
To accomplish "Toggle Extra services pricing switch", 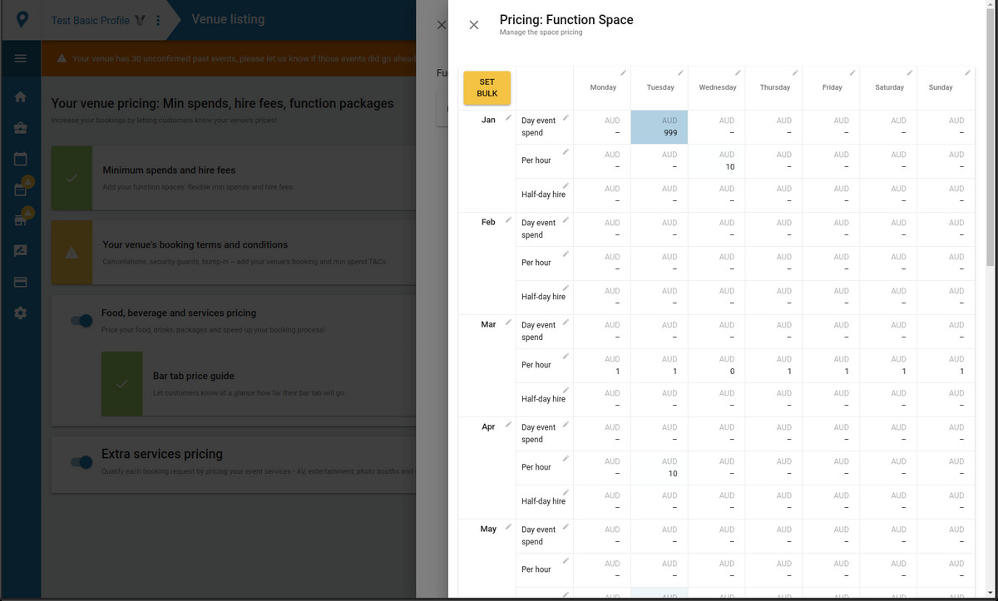I will click(x=82, y=462).
